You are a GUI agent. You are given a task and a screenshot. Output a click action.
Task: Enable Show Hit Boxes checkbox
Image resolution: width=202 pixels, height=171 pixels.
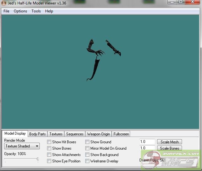[x=49, y=142]
